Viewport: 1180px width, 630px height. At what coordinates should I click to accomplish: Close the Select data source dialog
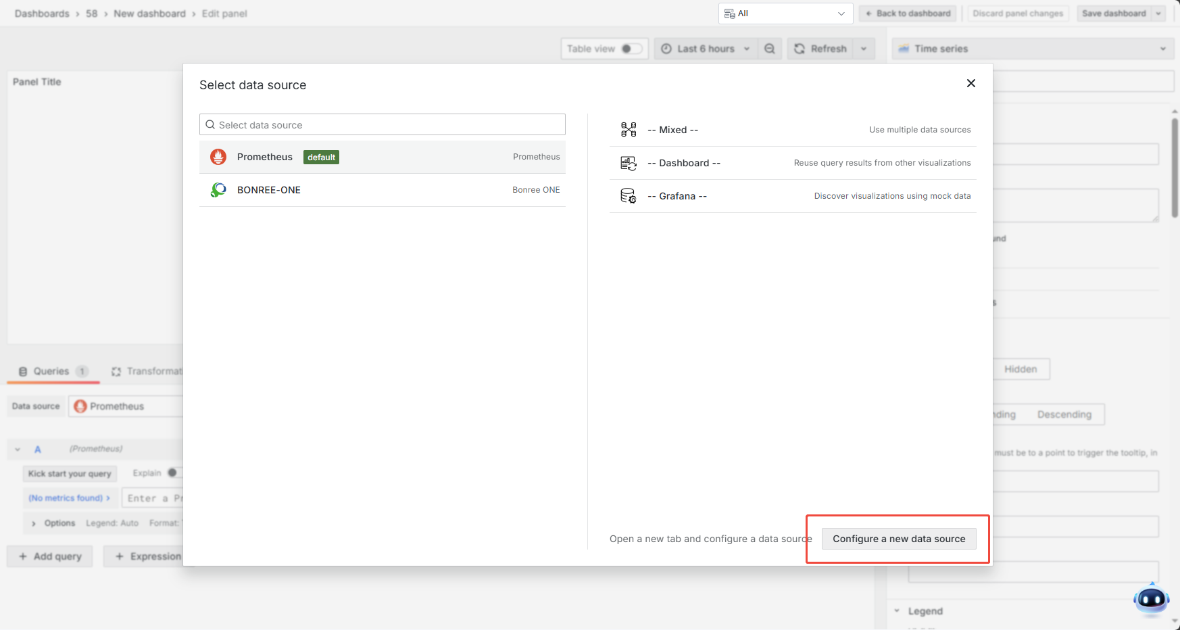(970, 83)
